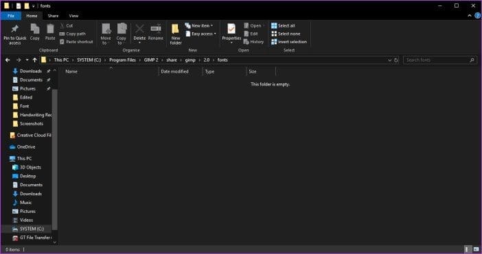Click the Cut scissors command
This screenshot has width=482, height=254.
pyautogui.click(x=67, y=26)
